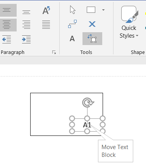Open the shape tool dropdown arrow
This screenshot has height=165, width=146.
[103, 10]
